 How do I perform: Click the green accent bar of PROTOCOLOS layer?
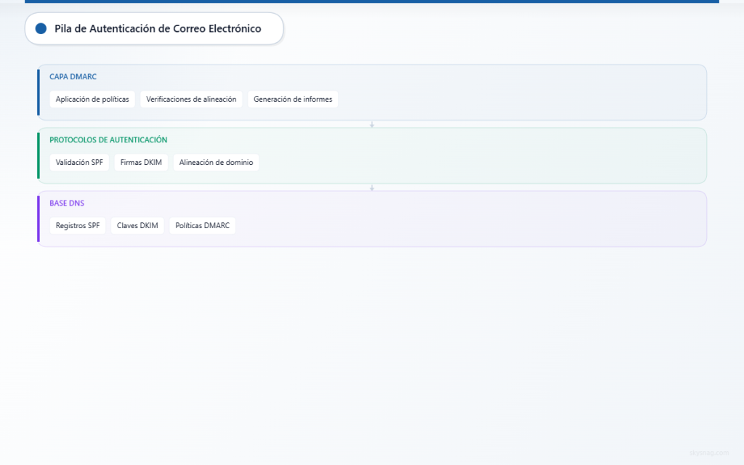(x=39, y=155)
